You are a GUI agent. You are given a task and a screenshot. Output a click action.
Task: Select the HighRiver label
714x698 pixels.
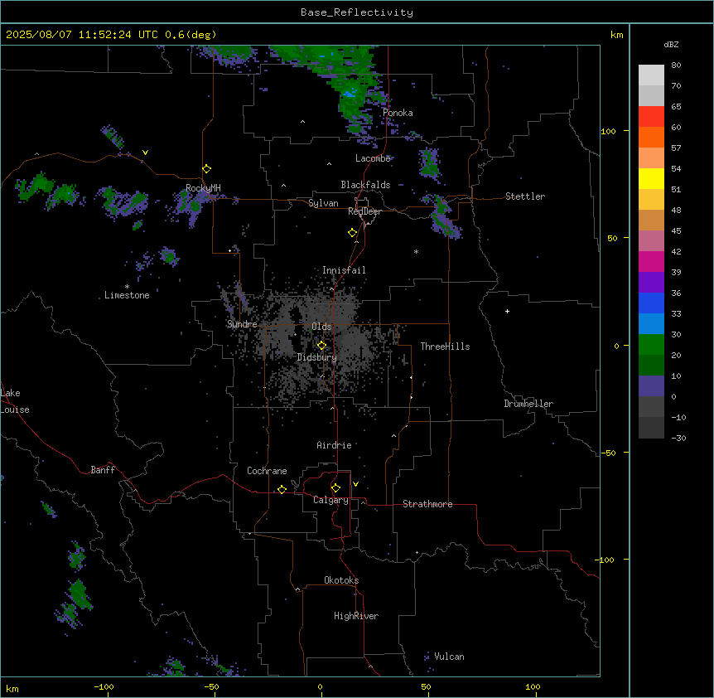[356, 616]
